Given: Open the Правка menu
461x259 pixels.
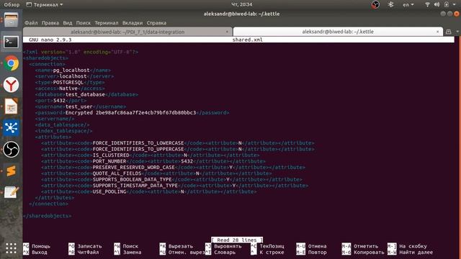Looking at the screenshot, I should (x=50, y=23).
